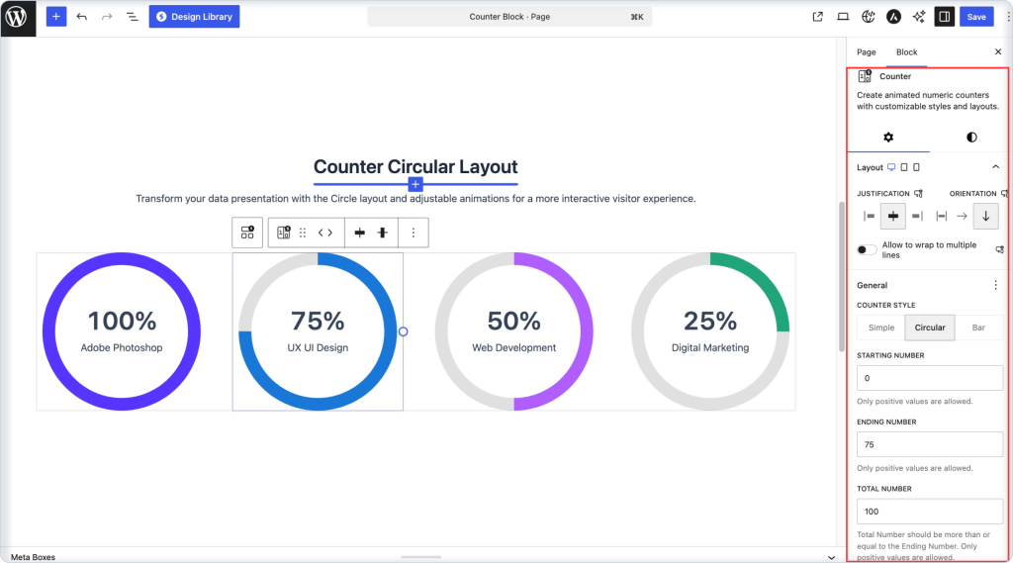Set orientation to vertical down arrow
The height and width of the screenshot is (563, 1013).
[986, 216]
